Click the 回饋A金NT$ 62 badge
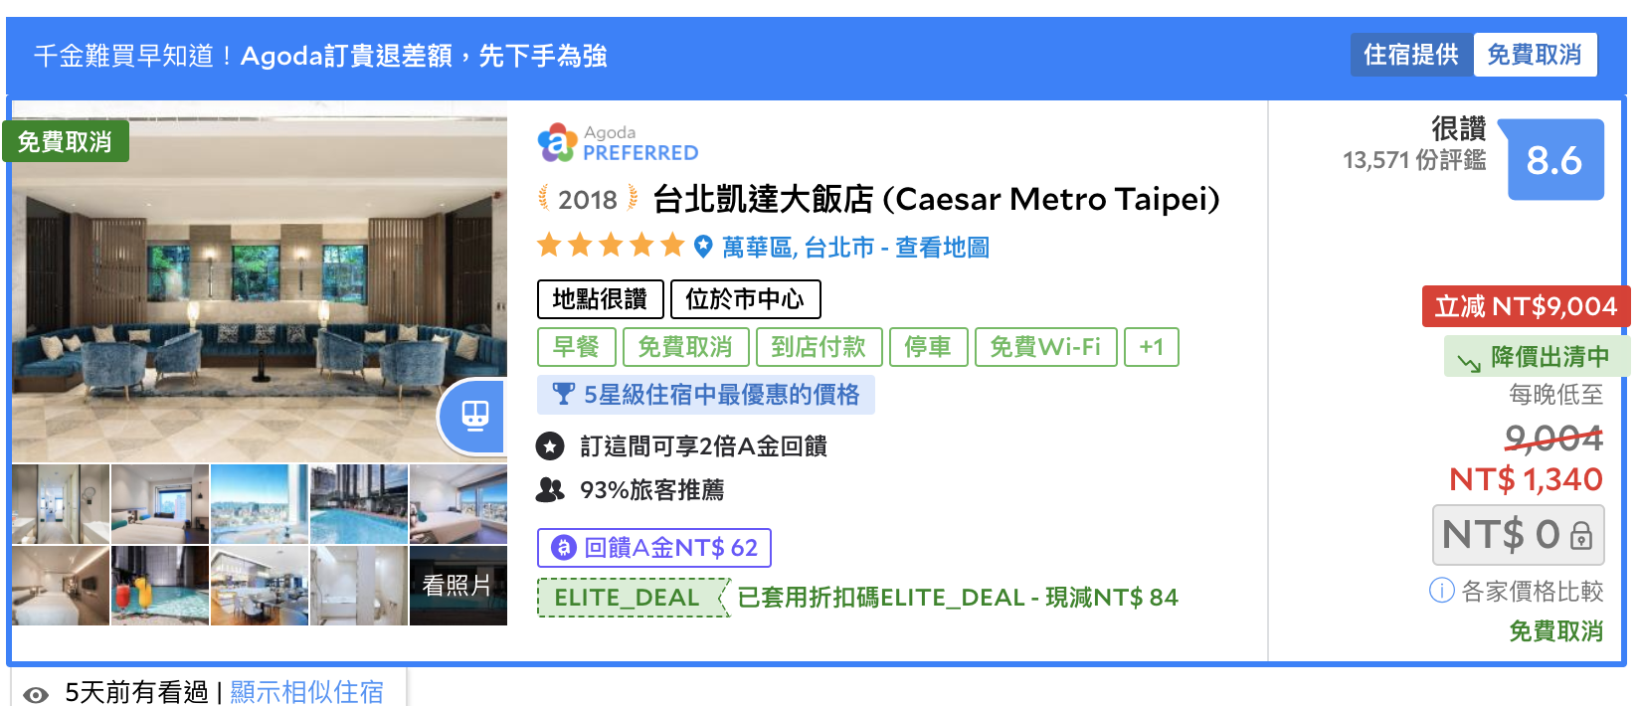The height and width of the screenshot is (706, 1641). coord(654,548)
